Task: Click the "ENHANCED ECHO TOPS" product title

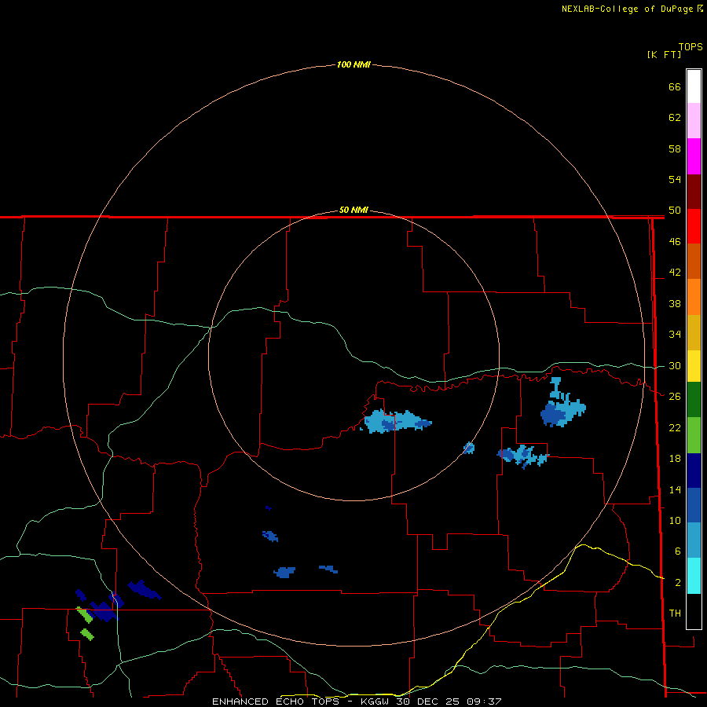Action: 276,702
